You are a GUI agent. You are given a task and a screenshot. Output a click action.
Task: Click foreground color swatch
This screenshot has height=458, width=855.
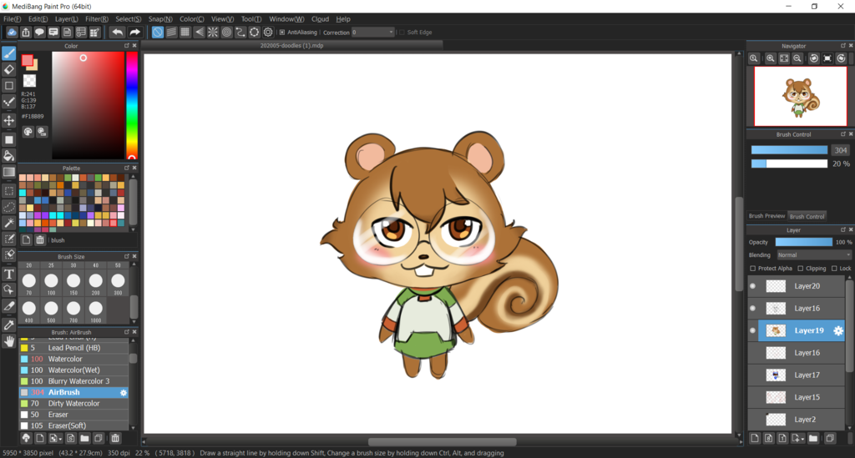27,60
